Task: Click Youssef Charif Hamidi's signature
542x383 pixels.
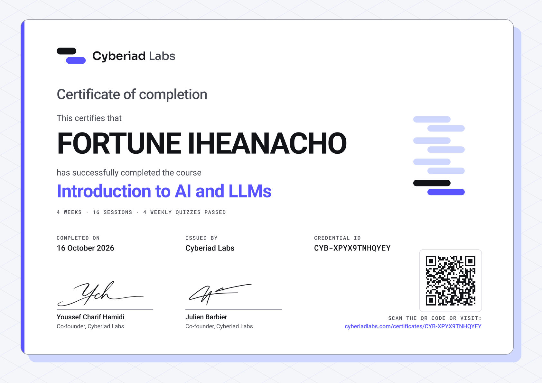Action: [x=100, y=293]
